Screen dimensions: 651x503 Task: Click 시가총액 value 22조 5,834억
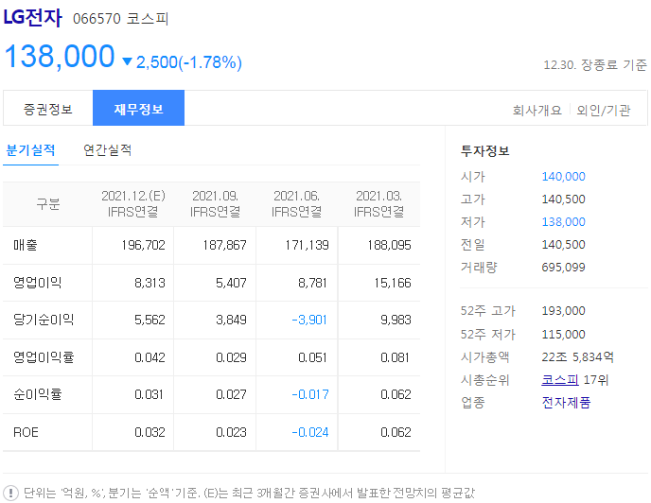[577, 356]
